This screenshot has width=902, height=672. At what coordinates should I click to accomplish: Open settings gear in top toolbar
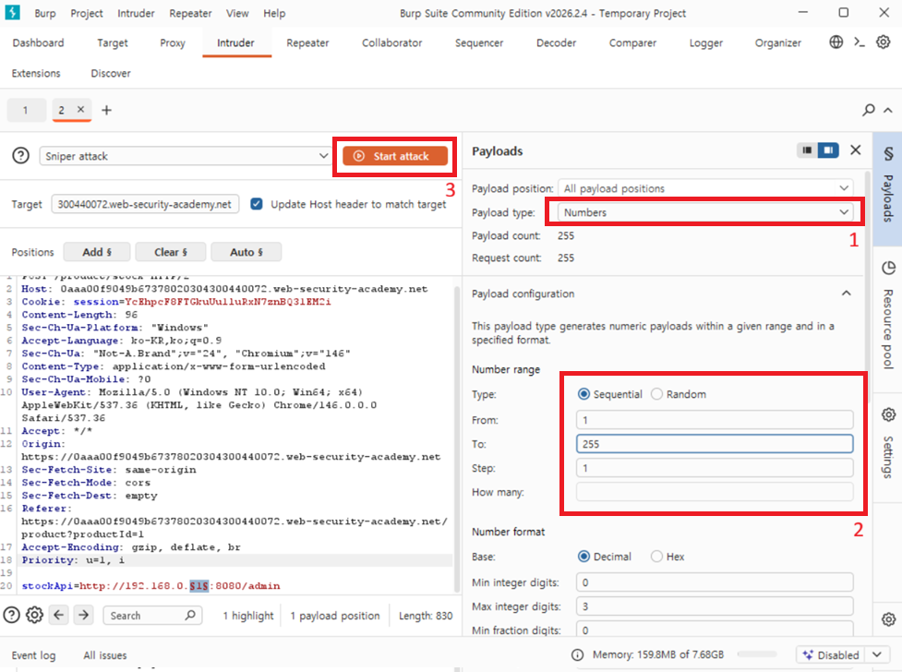click(883, 42)
